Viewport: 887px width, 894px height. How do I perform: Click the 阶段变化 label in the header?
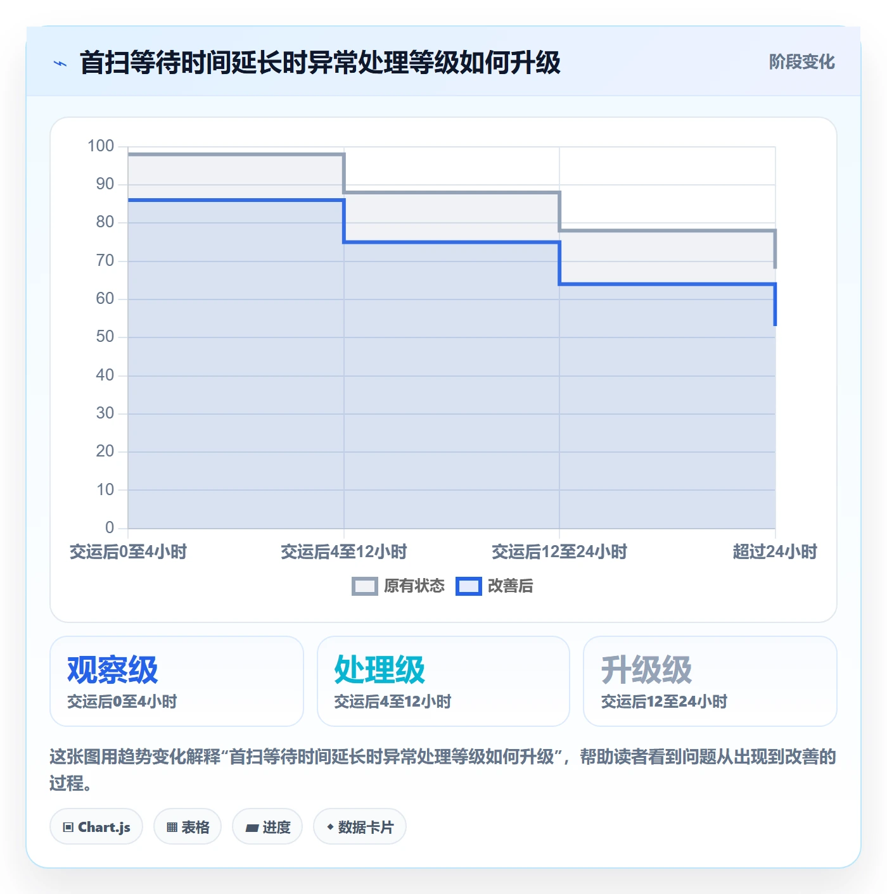pyautogui.click(x=801, y=62)
